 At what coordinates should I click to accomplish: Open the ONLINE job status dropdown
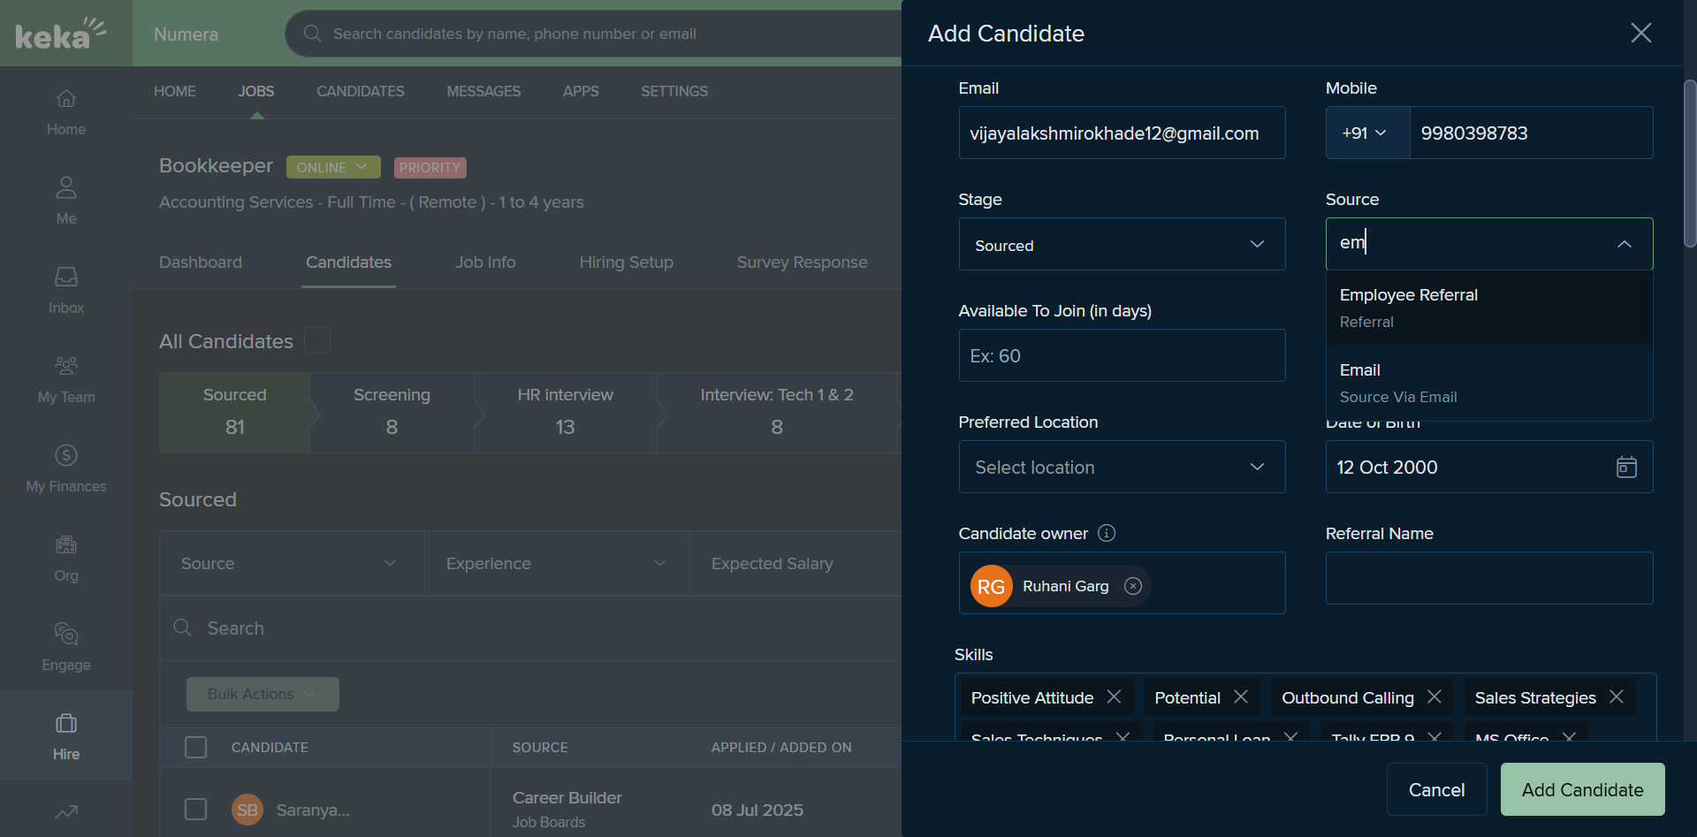pyautogui.click(x=333, y=167)
